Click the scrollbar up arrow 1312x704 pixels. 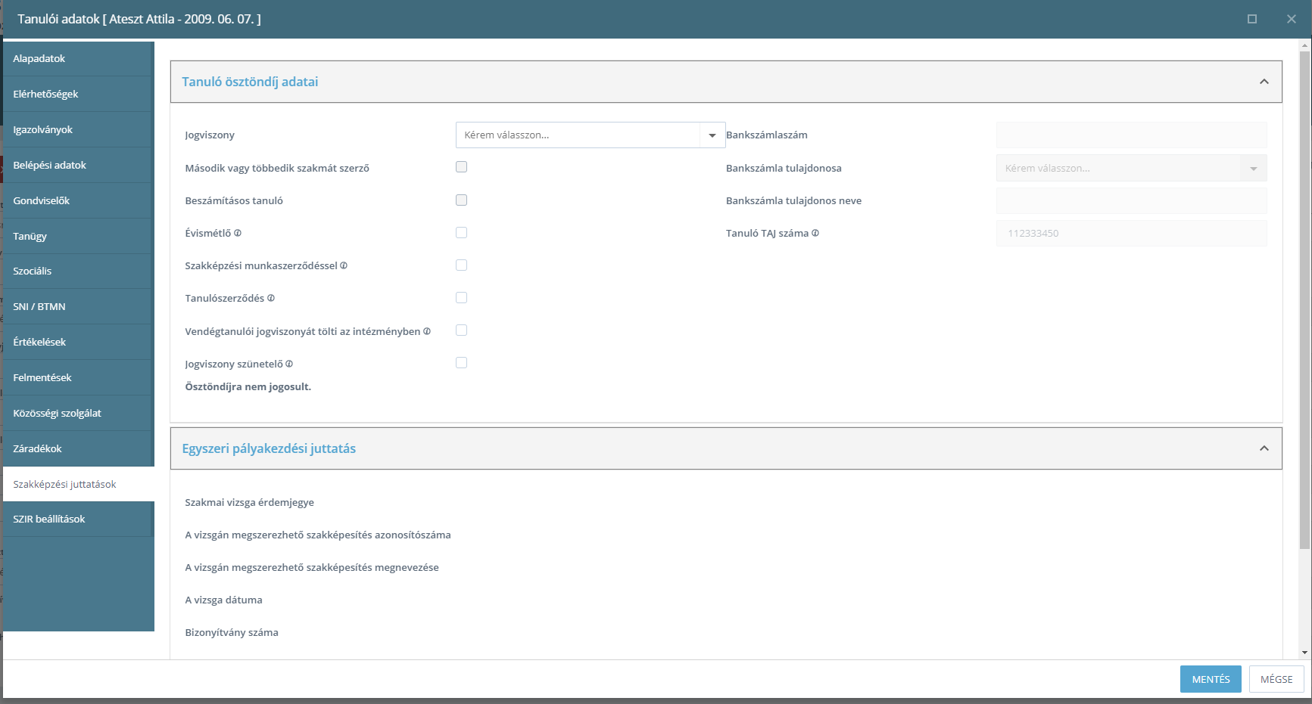[1304, 45]
